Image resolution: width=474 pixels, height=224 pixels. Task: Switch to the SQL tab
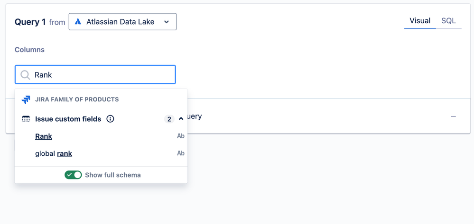(x=448, y=21)
